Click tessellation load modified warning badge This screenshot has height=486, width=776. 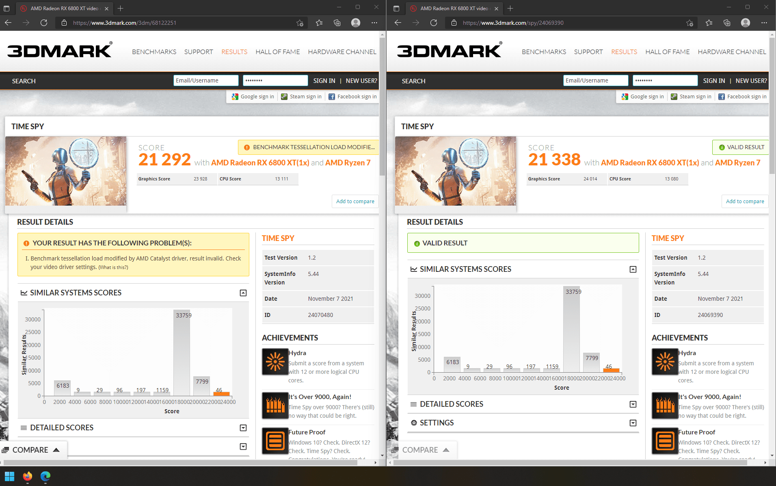pos(309,147)
